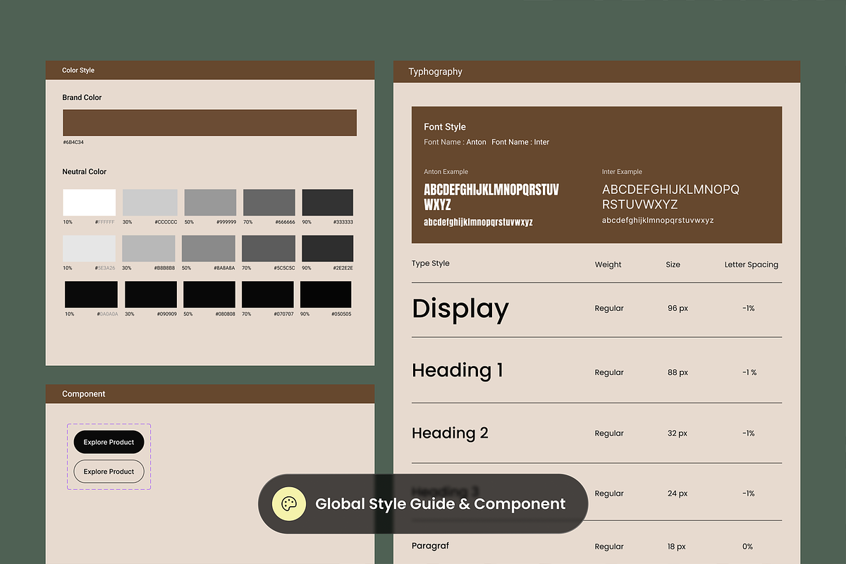
Task: Click the Inter lowercase alphabet sample
Action: (x=658, y=221)
